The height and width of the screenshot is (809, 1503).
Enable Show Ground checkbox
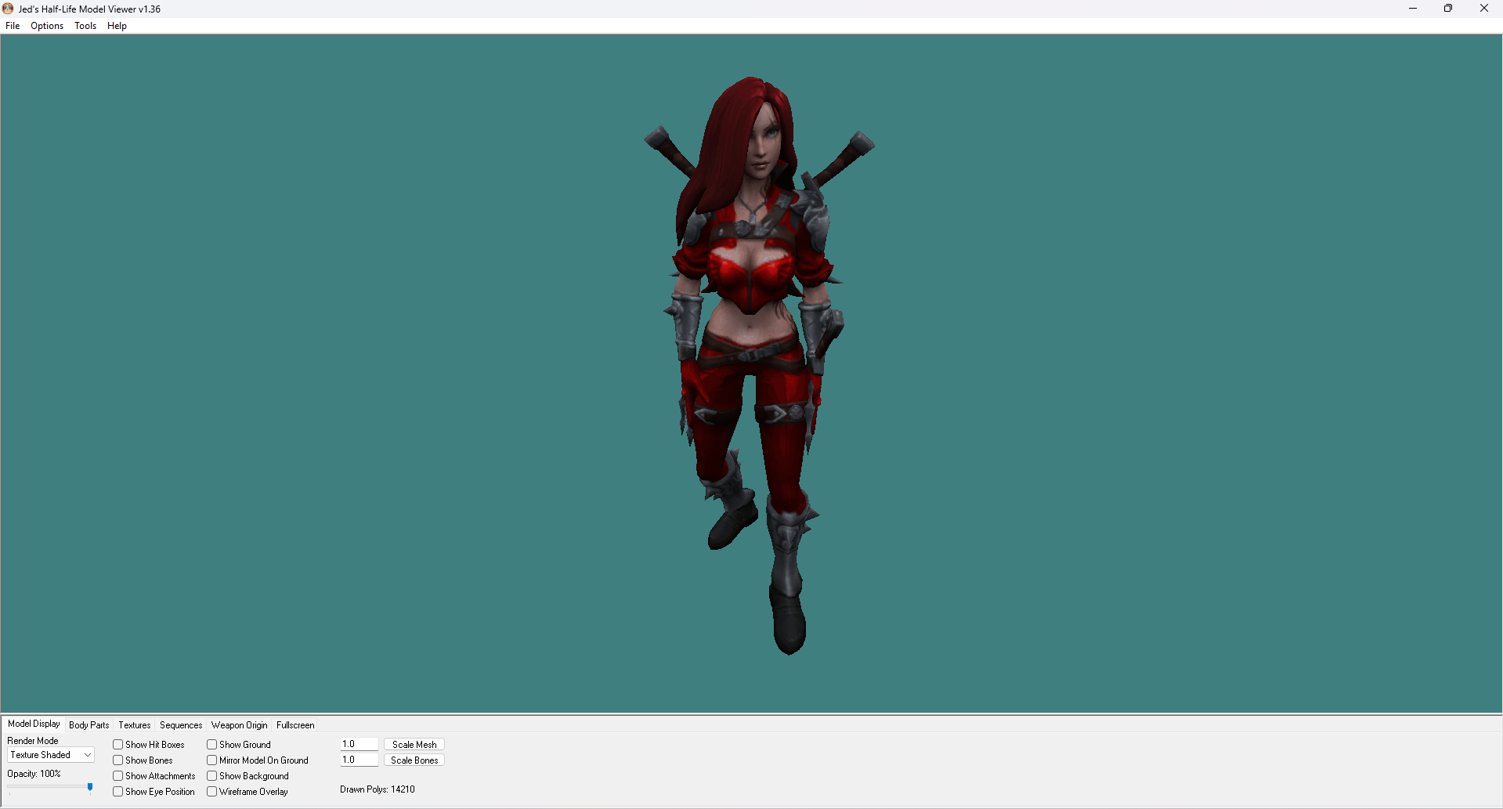pos(212,745)
